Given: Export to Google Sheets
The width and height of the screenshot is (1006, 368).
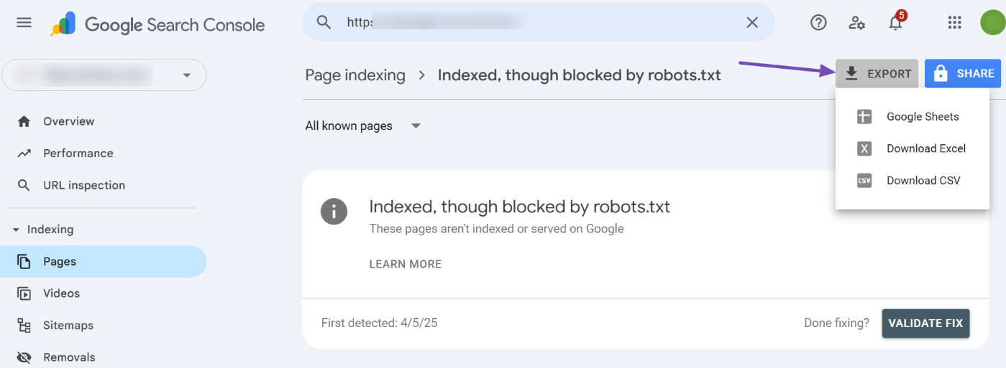Looking at the screenshot, I should (x=922, y=117).
